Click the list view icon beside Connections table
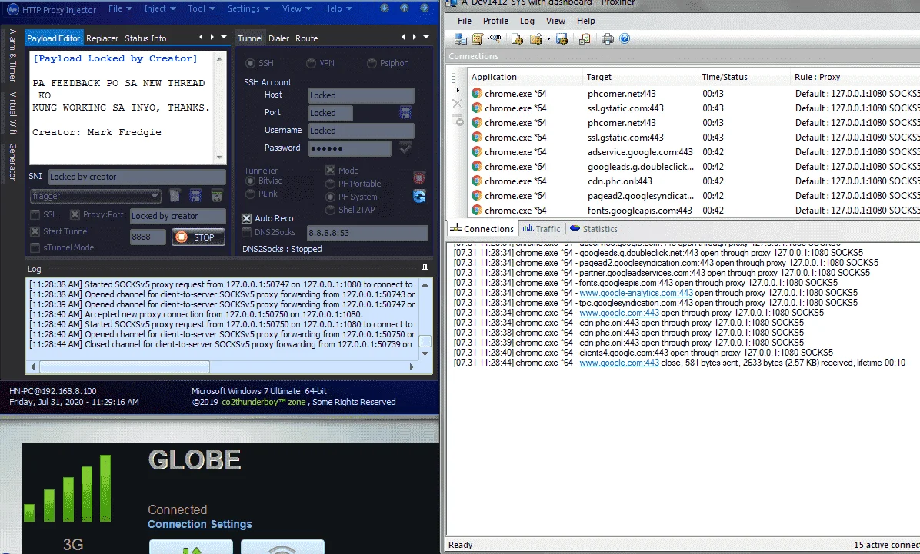The height and width of the screenshot is (554, 920). 458,78
